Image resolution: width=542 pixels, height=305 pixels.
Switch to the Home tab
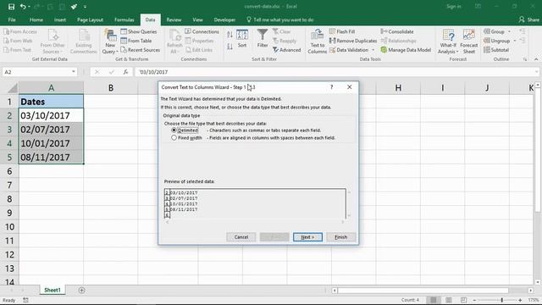36,19
